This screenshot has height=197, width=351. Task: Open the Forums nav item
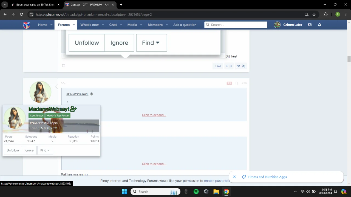[x=64, y=25]
